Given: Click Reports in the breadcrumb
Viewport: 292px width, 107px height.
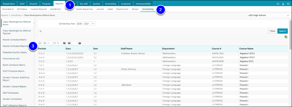Looking at the screenshot, I should coord(4,15).
